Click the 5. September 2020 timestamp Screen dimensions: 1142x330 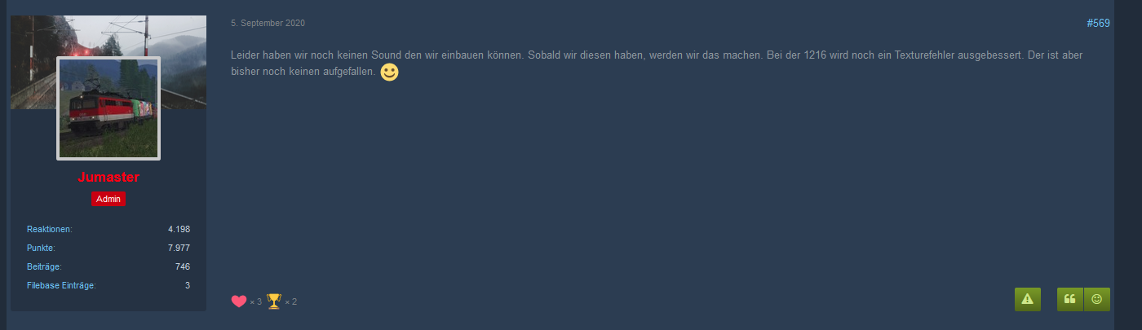pyautogui.click(x=268, y=23)
